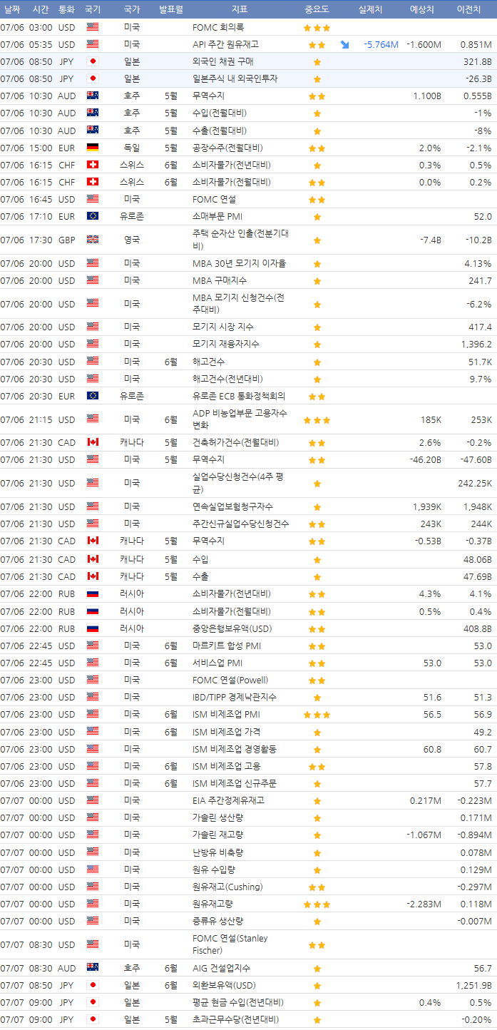Open the FOMC 회의록 indicator
This screenshot has height=1030, width=497.
[218, 27]
